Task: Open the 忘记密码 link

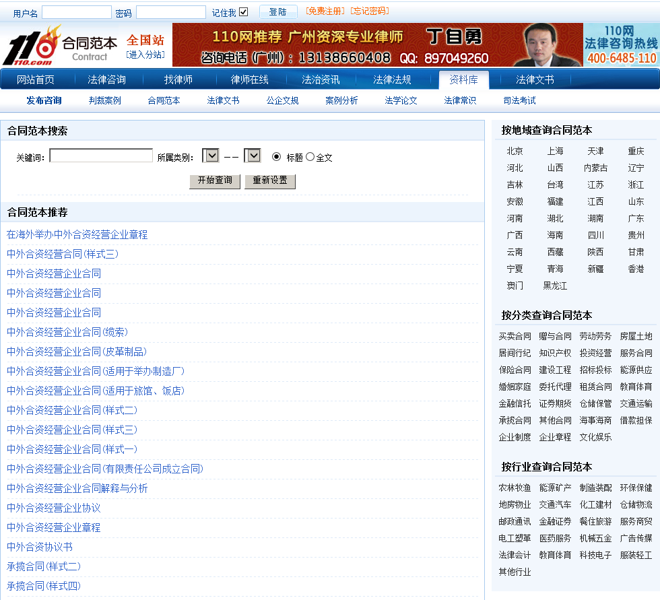Action: click(370, 11)
